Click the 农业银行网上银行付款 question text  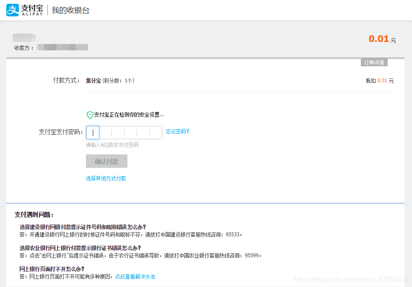pyautogui.click(x=80, y=248)
